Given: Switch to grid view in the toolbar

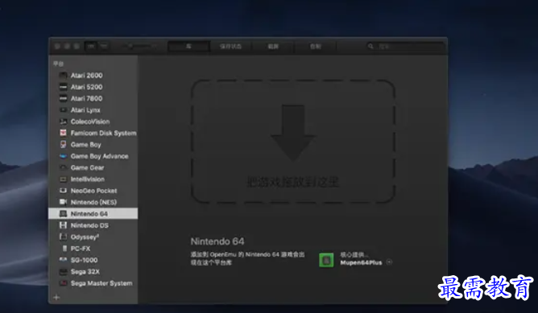Looking at the screenshot, I should pyautogui.click(x=91, y=47).
